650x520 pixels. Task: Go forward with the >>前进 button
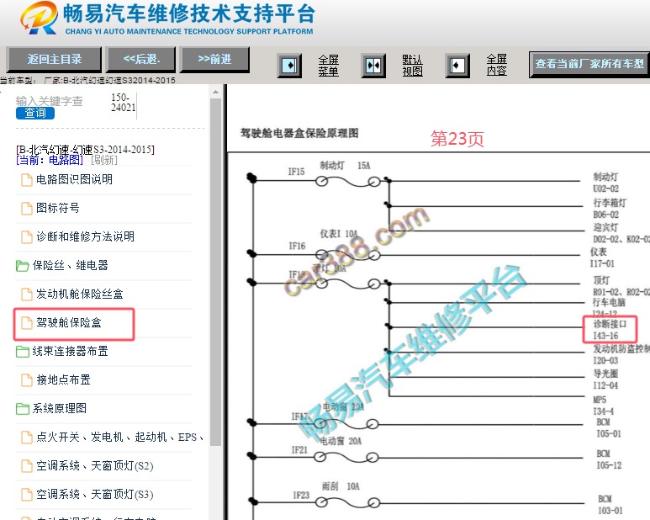214,59
